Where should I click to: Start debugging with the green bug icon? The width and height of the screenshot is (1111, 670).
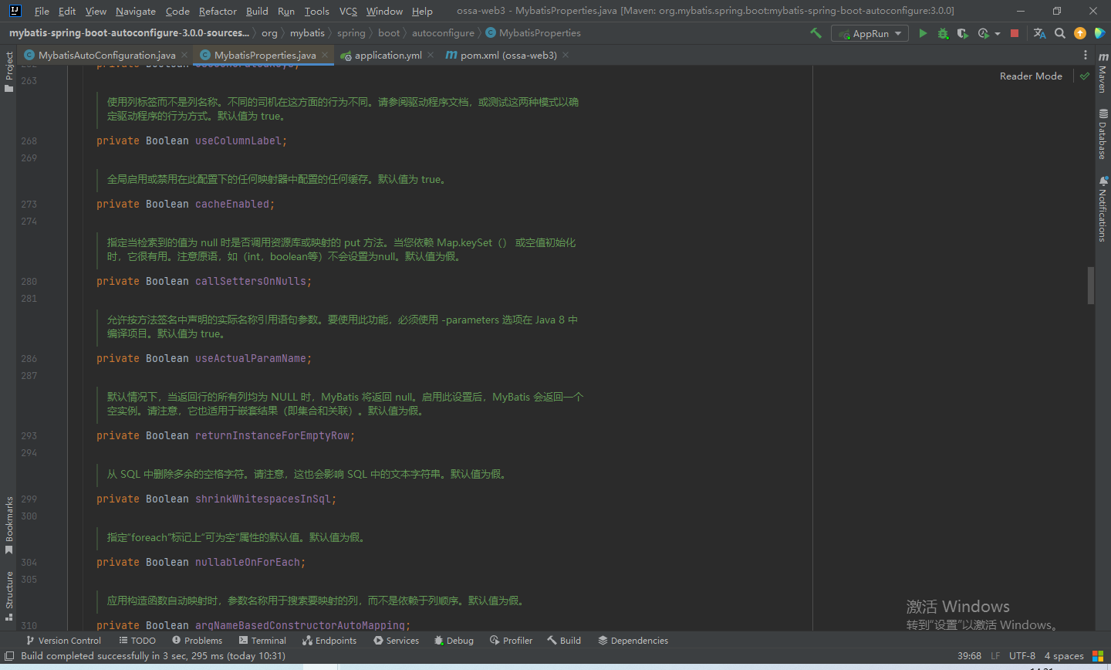pos(943,33)
